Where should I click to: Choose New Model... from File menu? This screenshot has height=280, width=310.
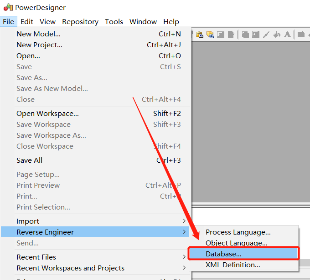coord(96,34)
